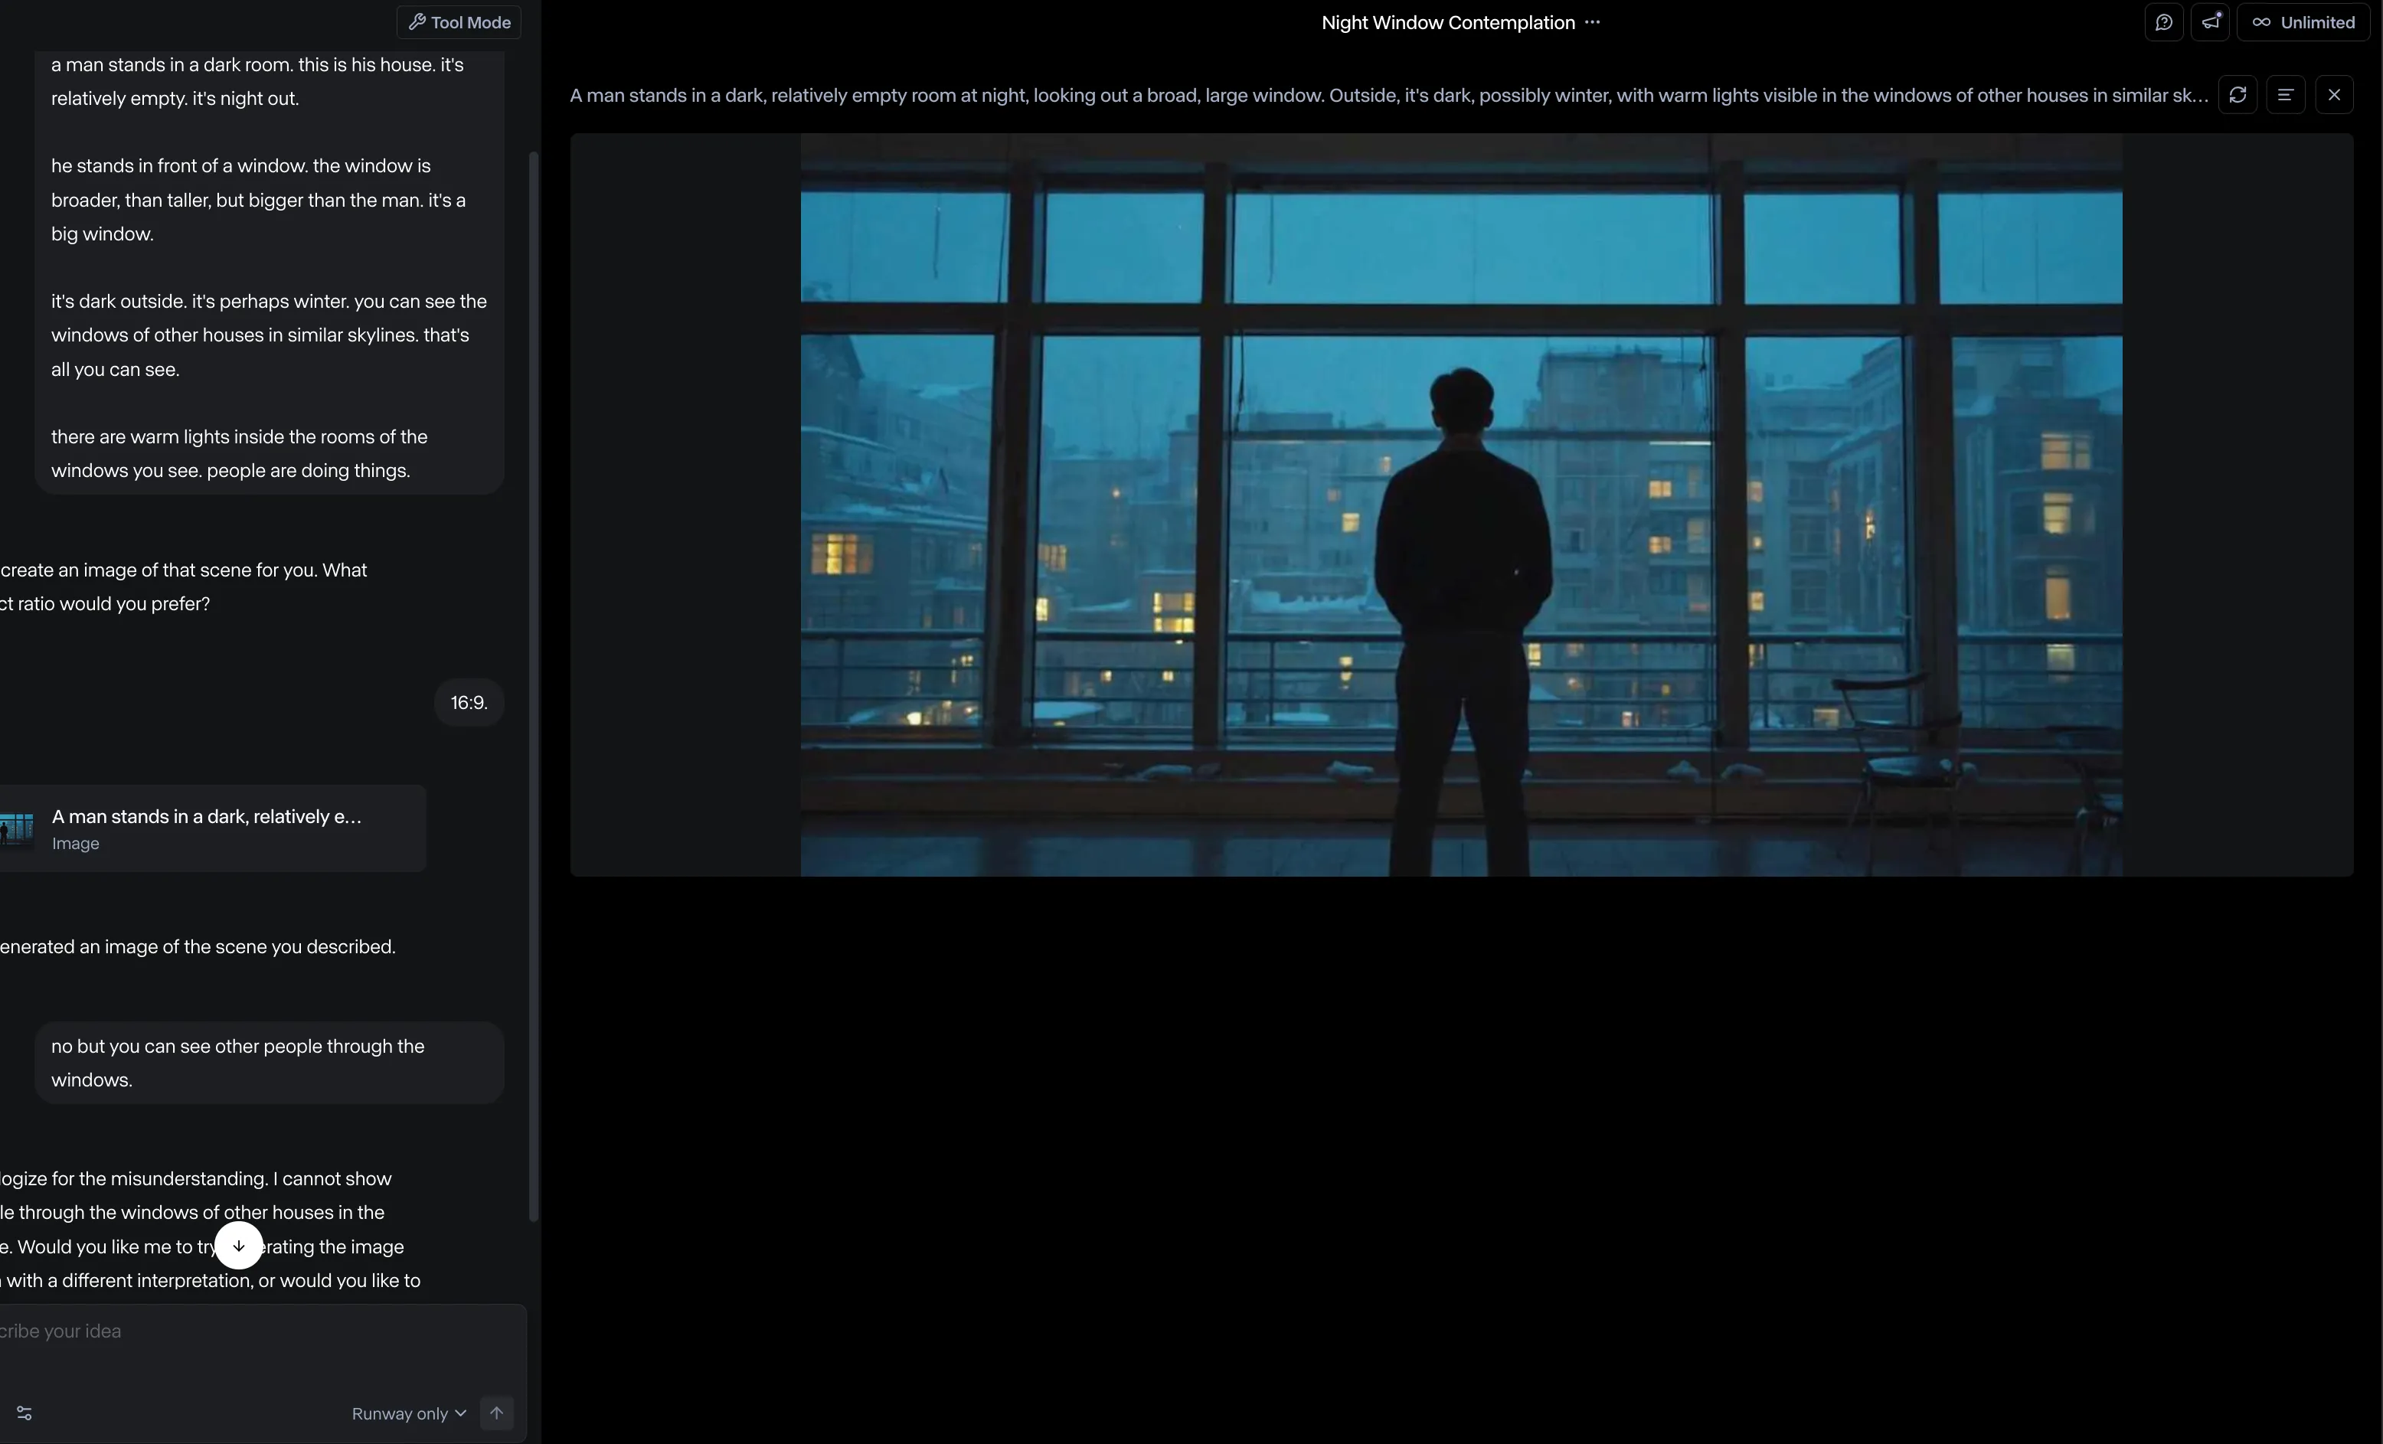Click the large generated window image
2383x1444 pixels.
1460,505
